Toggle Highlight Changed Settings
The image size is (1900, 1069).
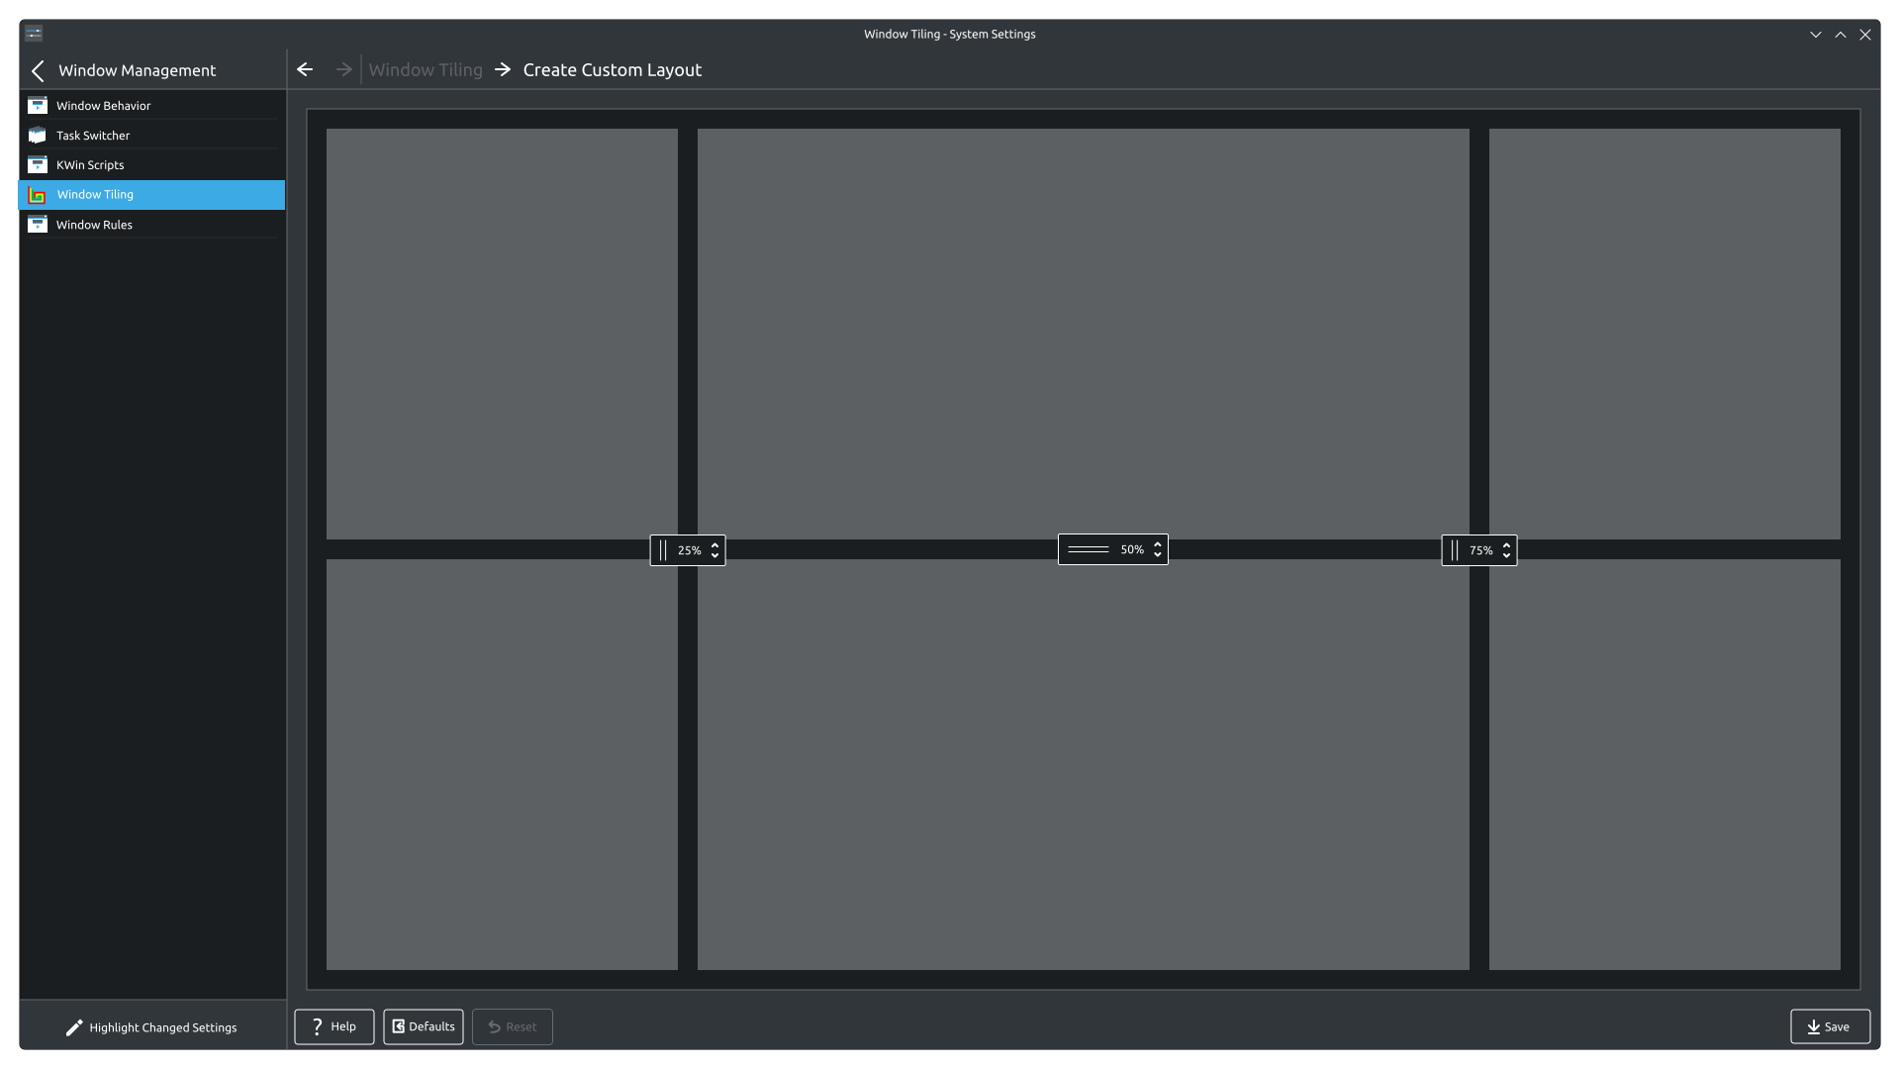150,1026
